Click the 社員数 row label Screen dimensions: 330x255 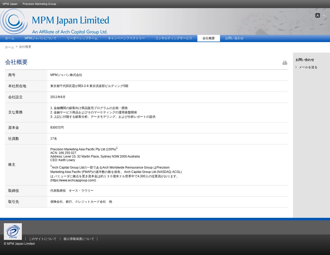pos(14,139)
